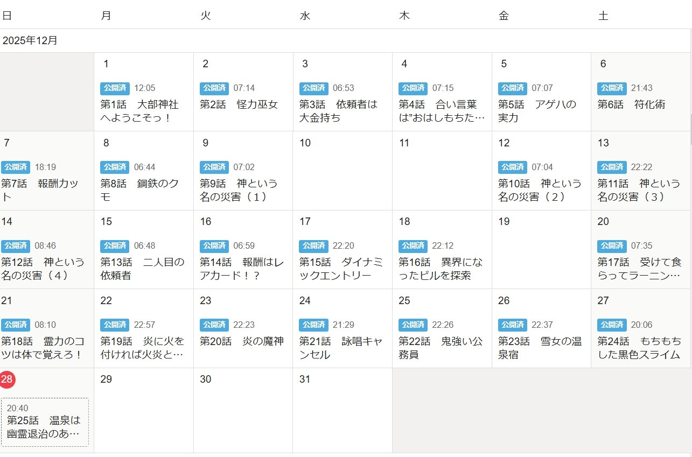Click the 公開済 badge on December 1

115,88
